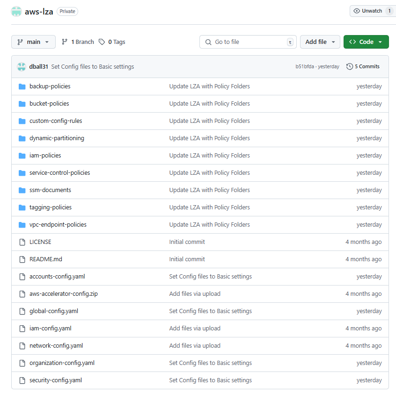This screenshot has width=396, height=393.
Task: Click dball31's avatar in the commit header
Action: click(x=22, y=66)
